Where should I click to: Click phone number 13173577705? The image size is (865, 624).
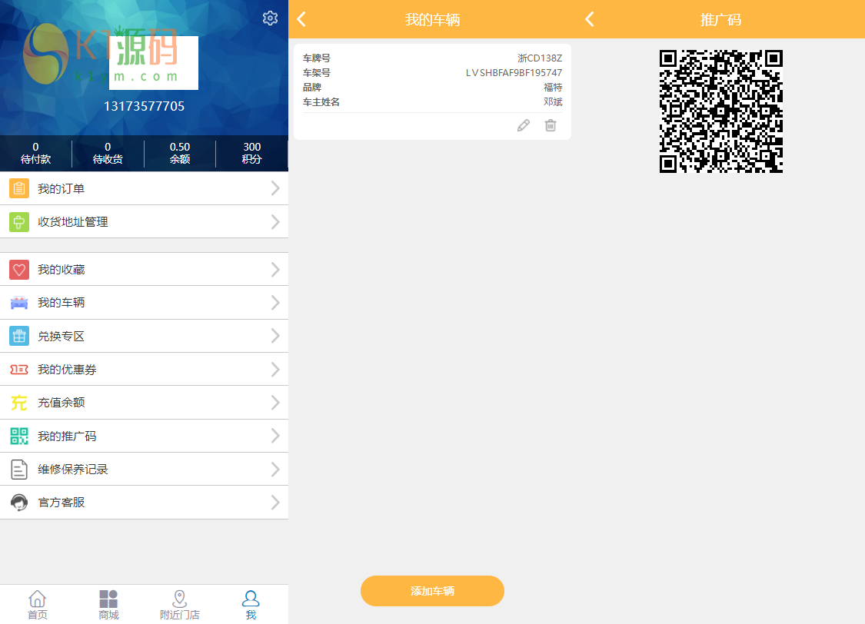click(x=144, y=106)
